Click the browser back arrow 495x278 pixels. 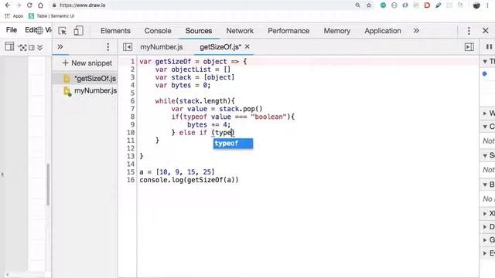point(8,5)
